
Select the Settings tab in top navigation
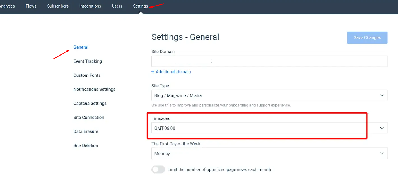pos(140,6)
